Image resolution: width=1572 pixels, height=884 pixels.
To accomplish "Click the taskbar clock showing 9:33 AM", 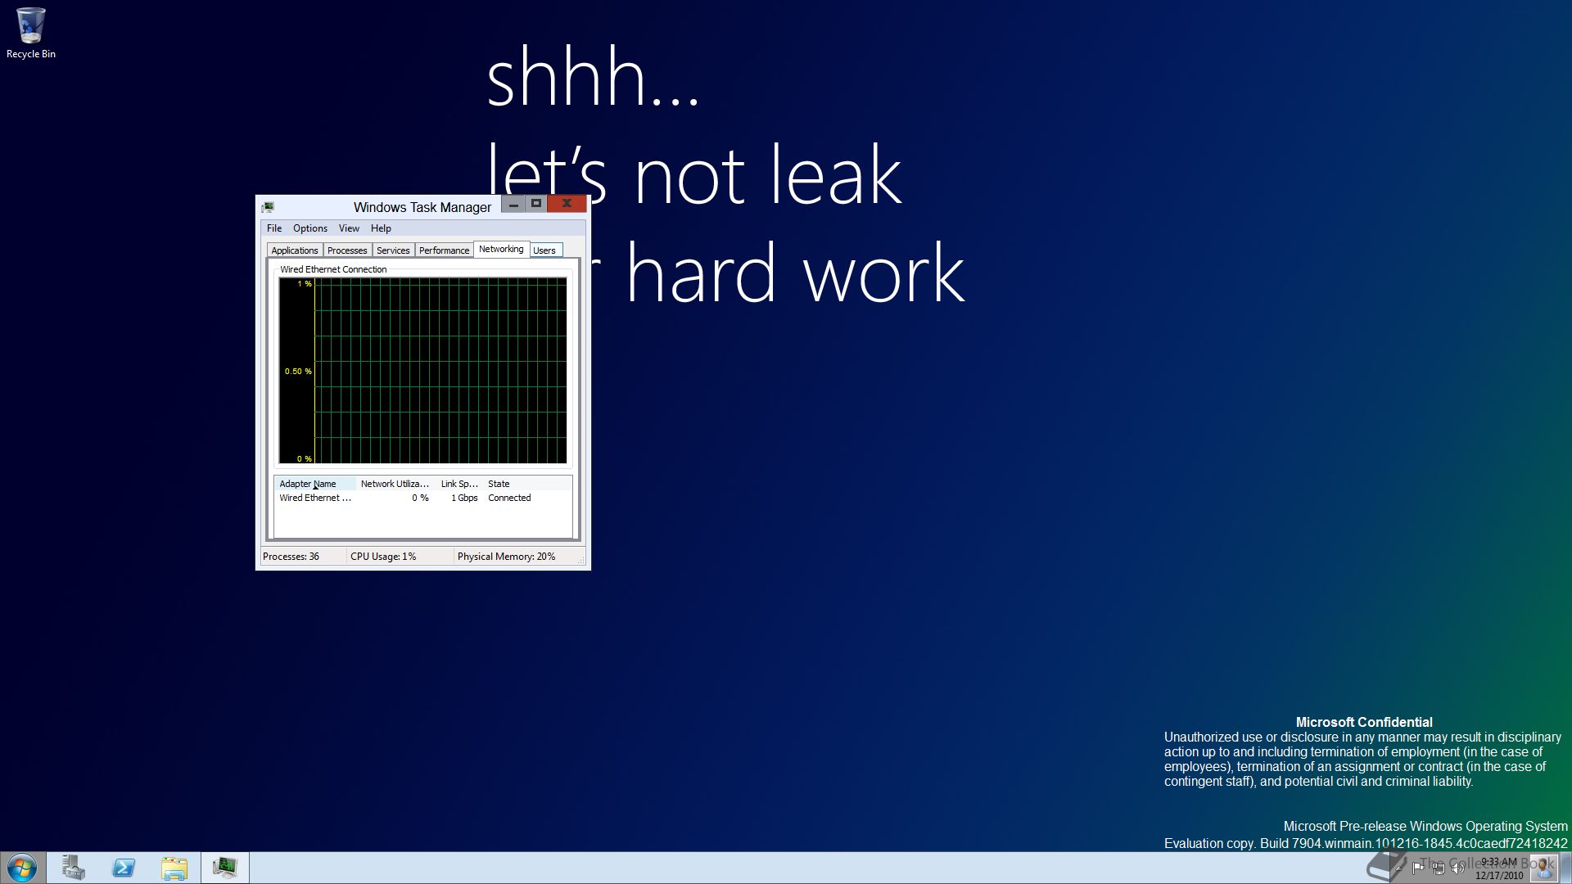I will tap(1499, 868).
